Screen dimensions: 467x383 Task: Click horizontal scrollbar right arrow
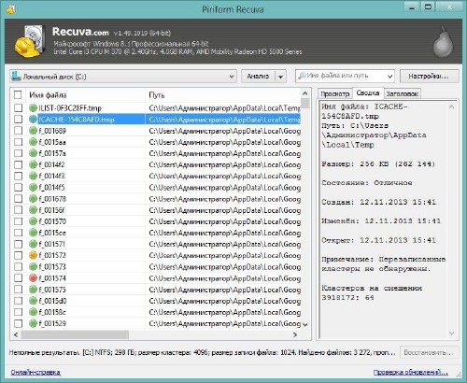point(295,334)
